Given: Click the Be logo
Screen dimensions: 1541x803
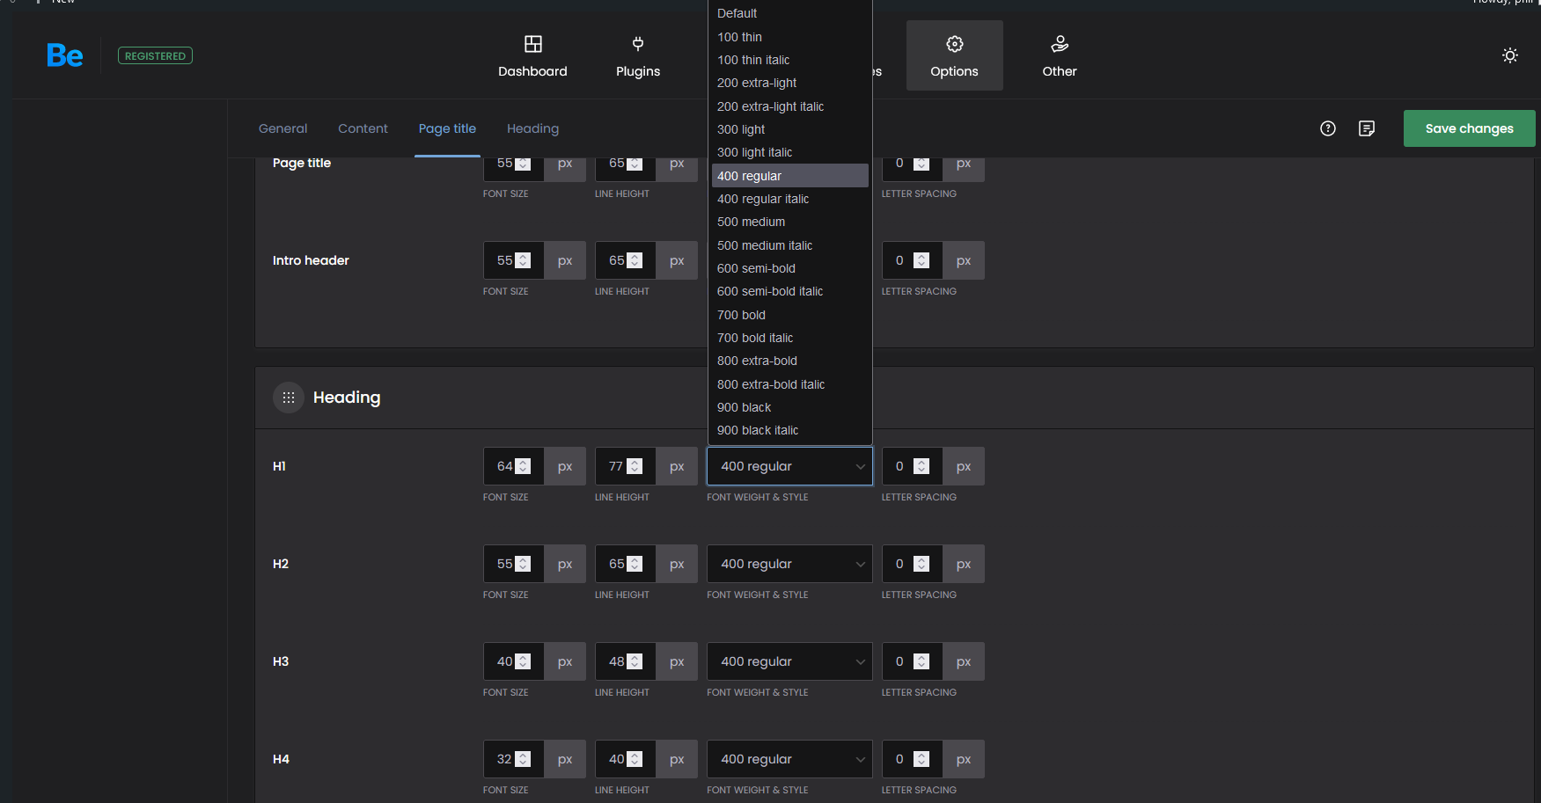Looking at the screenshot, I should point(65,55).
